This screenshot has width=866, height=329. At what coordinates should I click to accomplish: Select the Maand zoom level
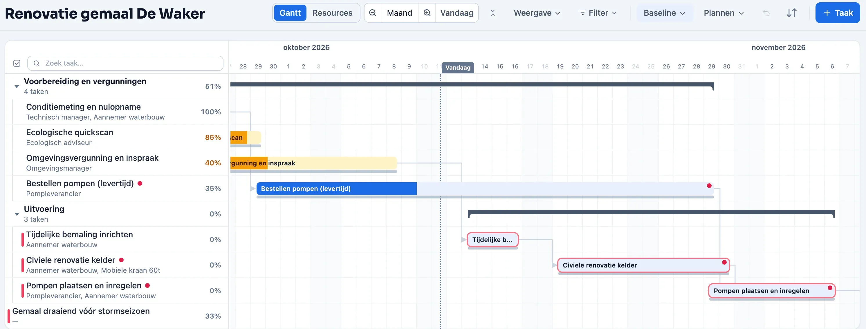tap(399, 13)
